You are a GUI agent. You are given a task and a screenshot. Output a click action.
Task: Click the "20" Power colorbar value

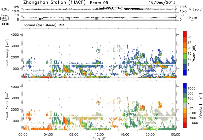(x=189, y=48)
